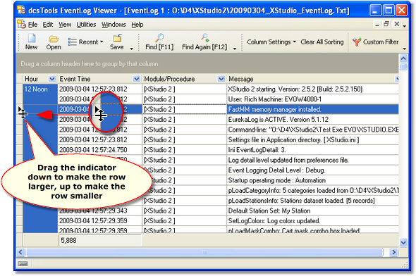
Task: Open the Recent dropdown arrow
Action: 102,42
